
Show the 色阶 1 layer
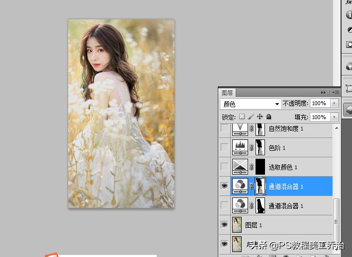(x=225, y=147)
